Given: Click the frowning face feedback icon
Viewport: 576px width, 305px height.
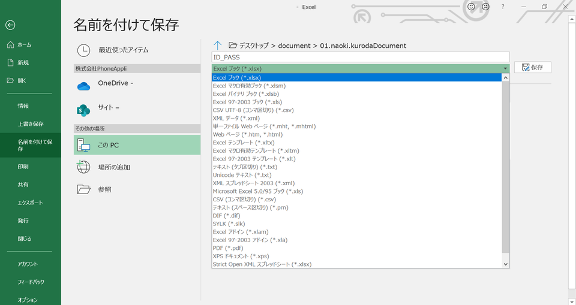Looking at the screenshot, I should (x=485, y=7).
